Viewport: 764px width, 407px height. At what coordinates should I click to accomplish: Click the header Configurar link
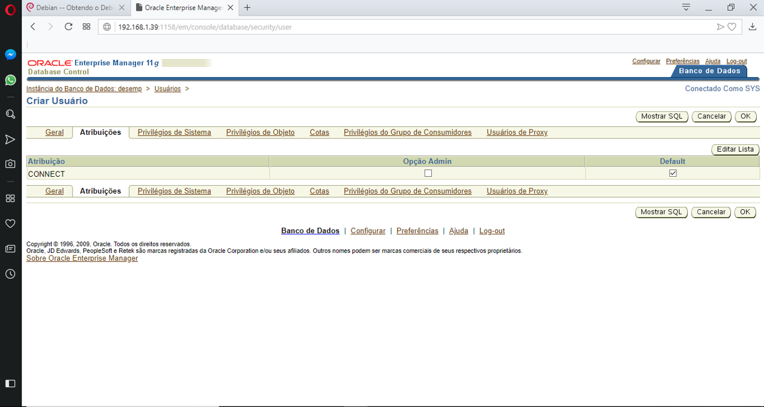pos(646,61)
